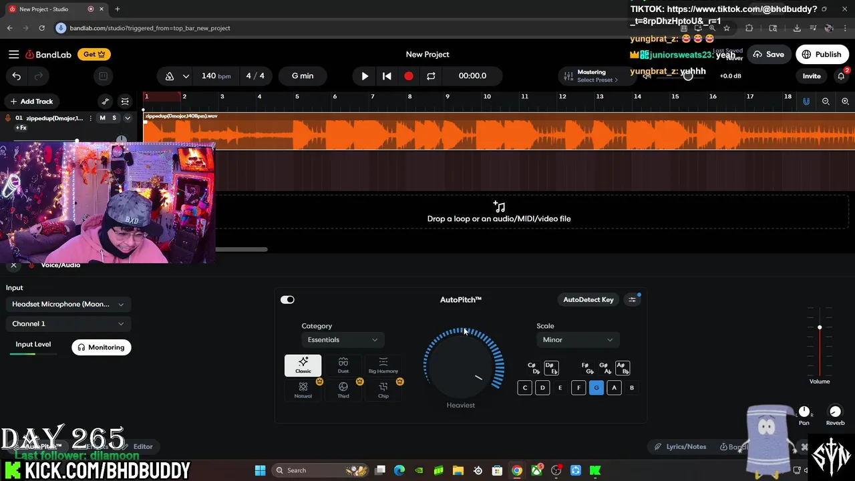Open the G min key selector
This screenshot has height=481, width=855.
pos(303,75)
